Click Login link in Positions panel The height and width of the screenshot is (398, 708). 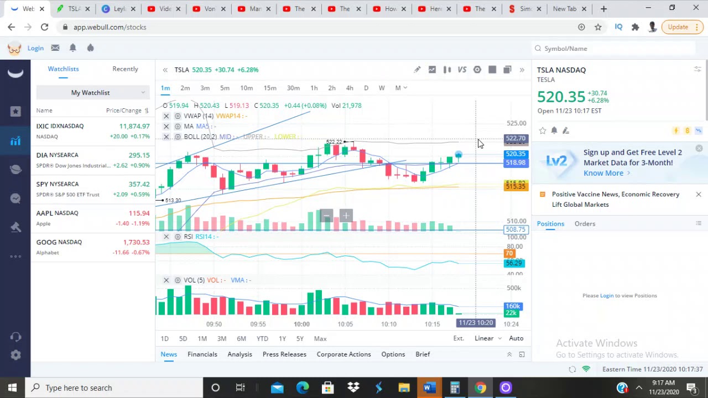point(607,295)
